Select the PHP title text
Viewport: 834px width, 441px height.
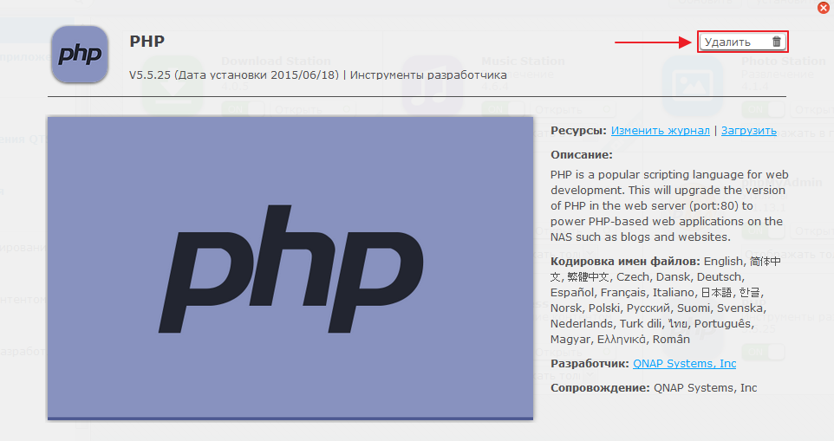(x=147, y=42)
